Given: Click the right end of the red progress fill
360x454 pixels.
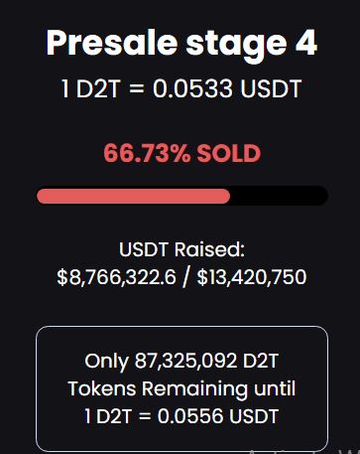Looking at the screenshot, I should point(227,196).
